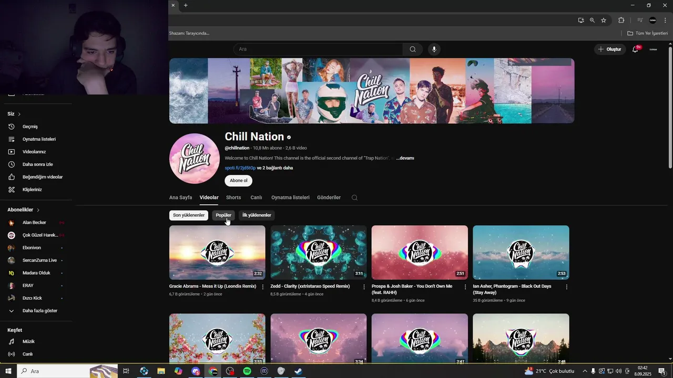
Task: Click the Abone ol subscribe button
Action: pyautogui.click(x=238, y=181)
